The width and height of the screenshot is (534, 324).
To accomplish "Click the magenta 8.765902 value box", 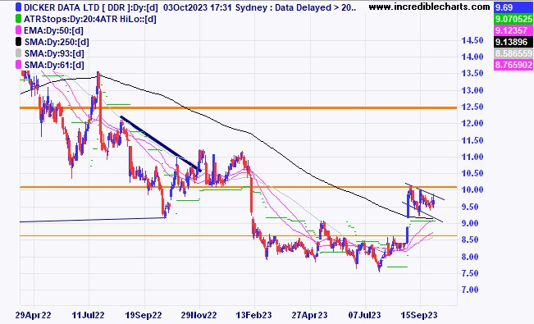I will tap(513, 65).
